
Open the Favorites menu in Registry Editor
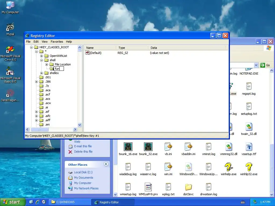[57, 42]
